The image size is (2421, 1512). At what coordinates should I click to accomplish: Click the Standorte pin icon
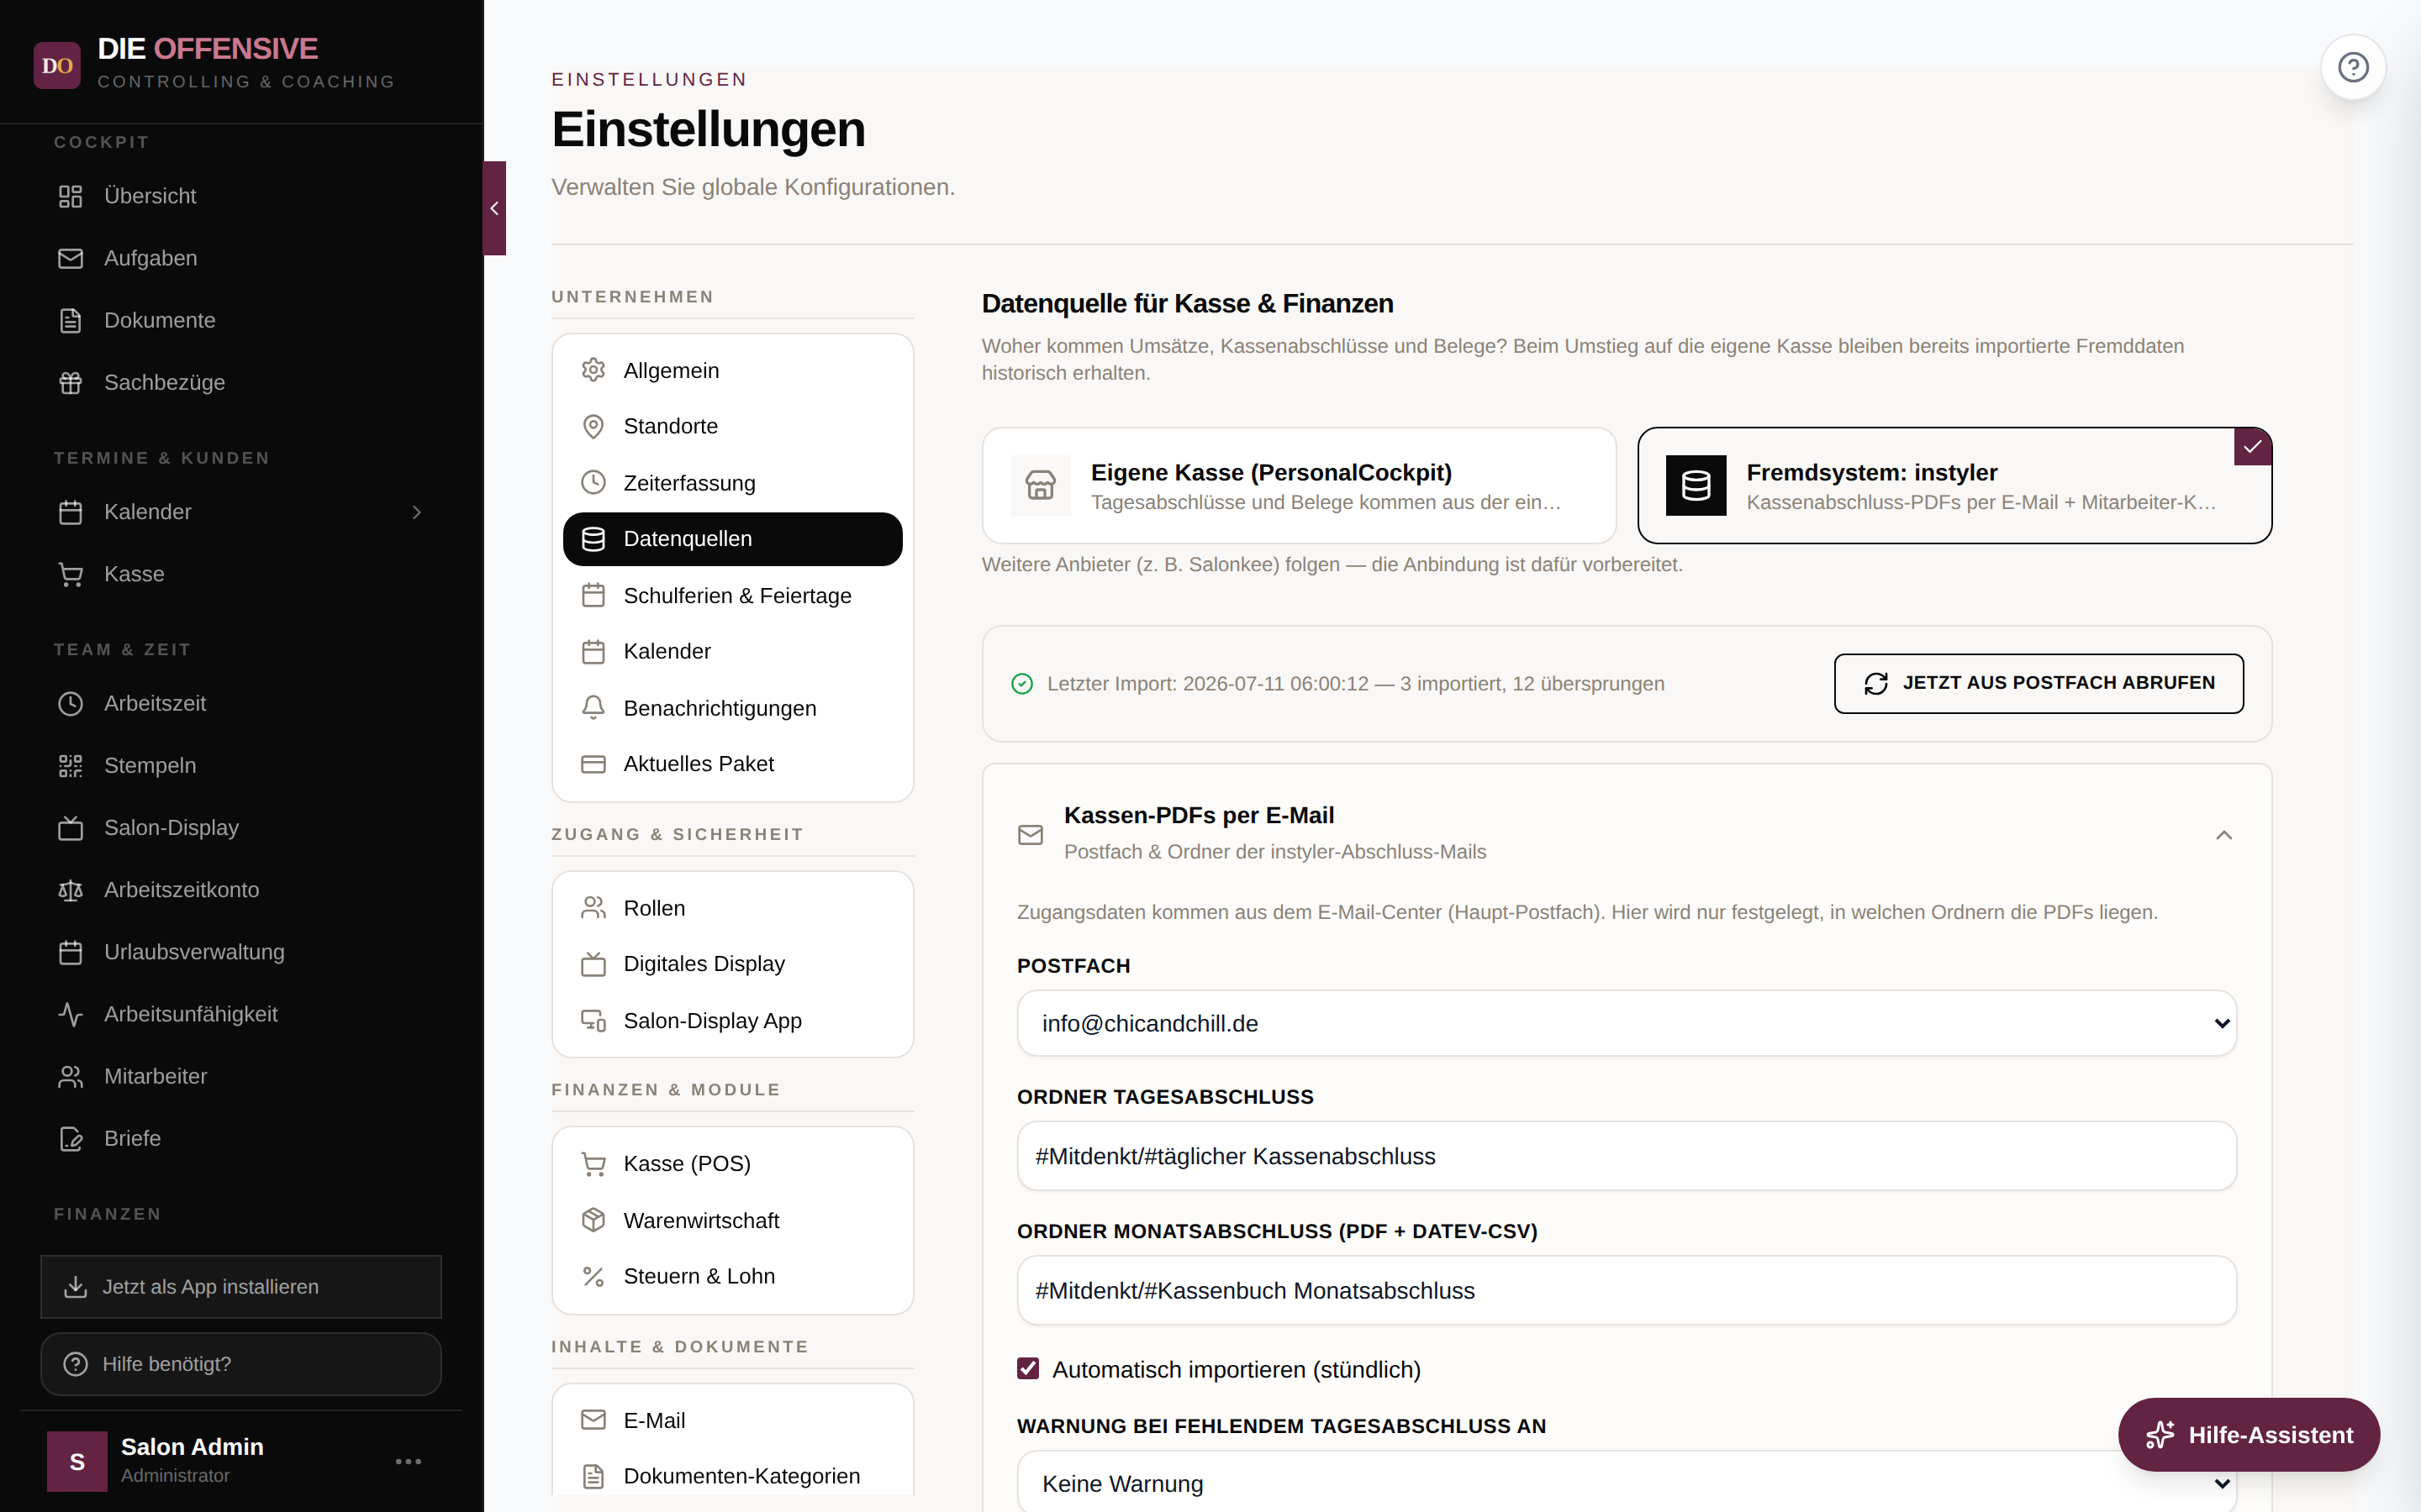coord(593,426)
